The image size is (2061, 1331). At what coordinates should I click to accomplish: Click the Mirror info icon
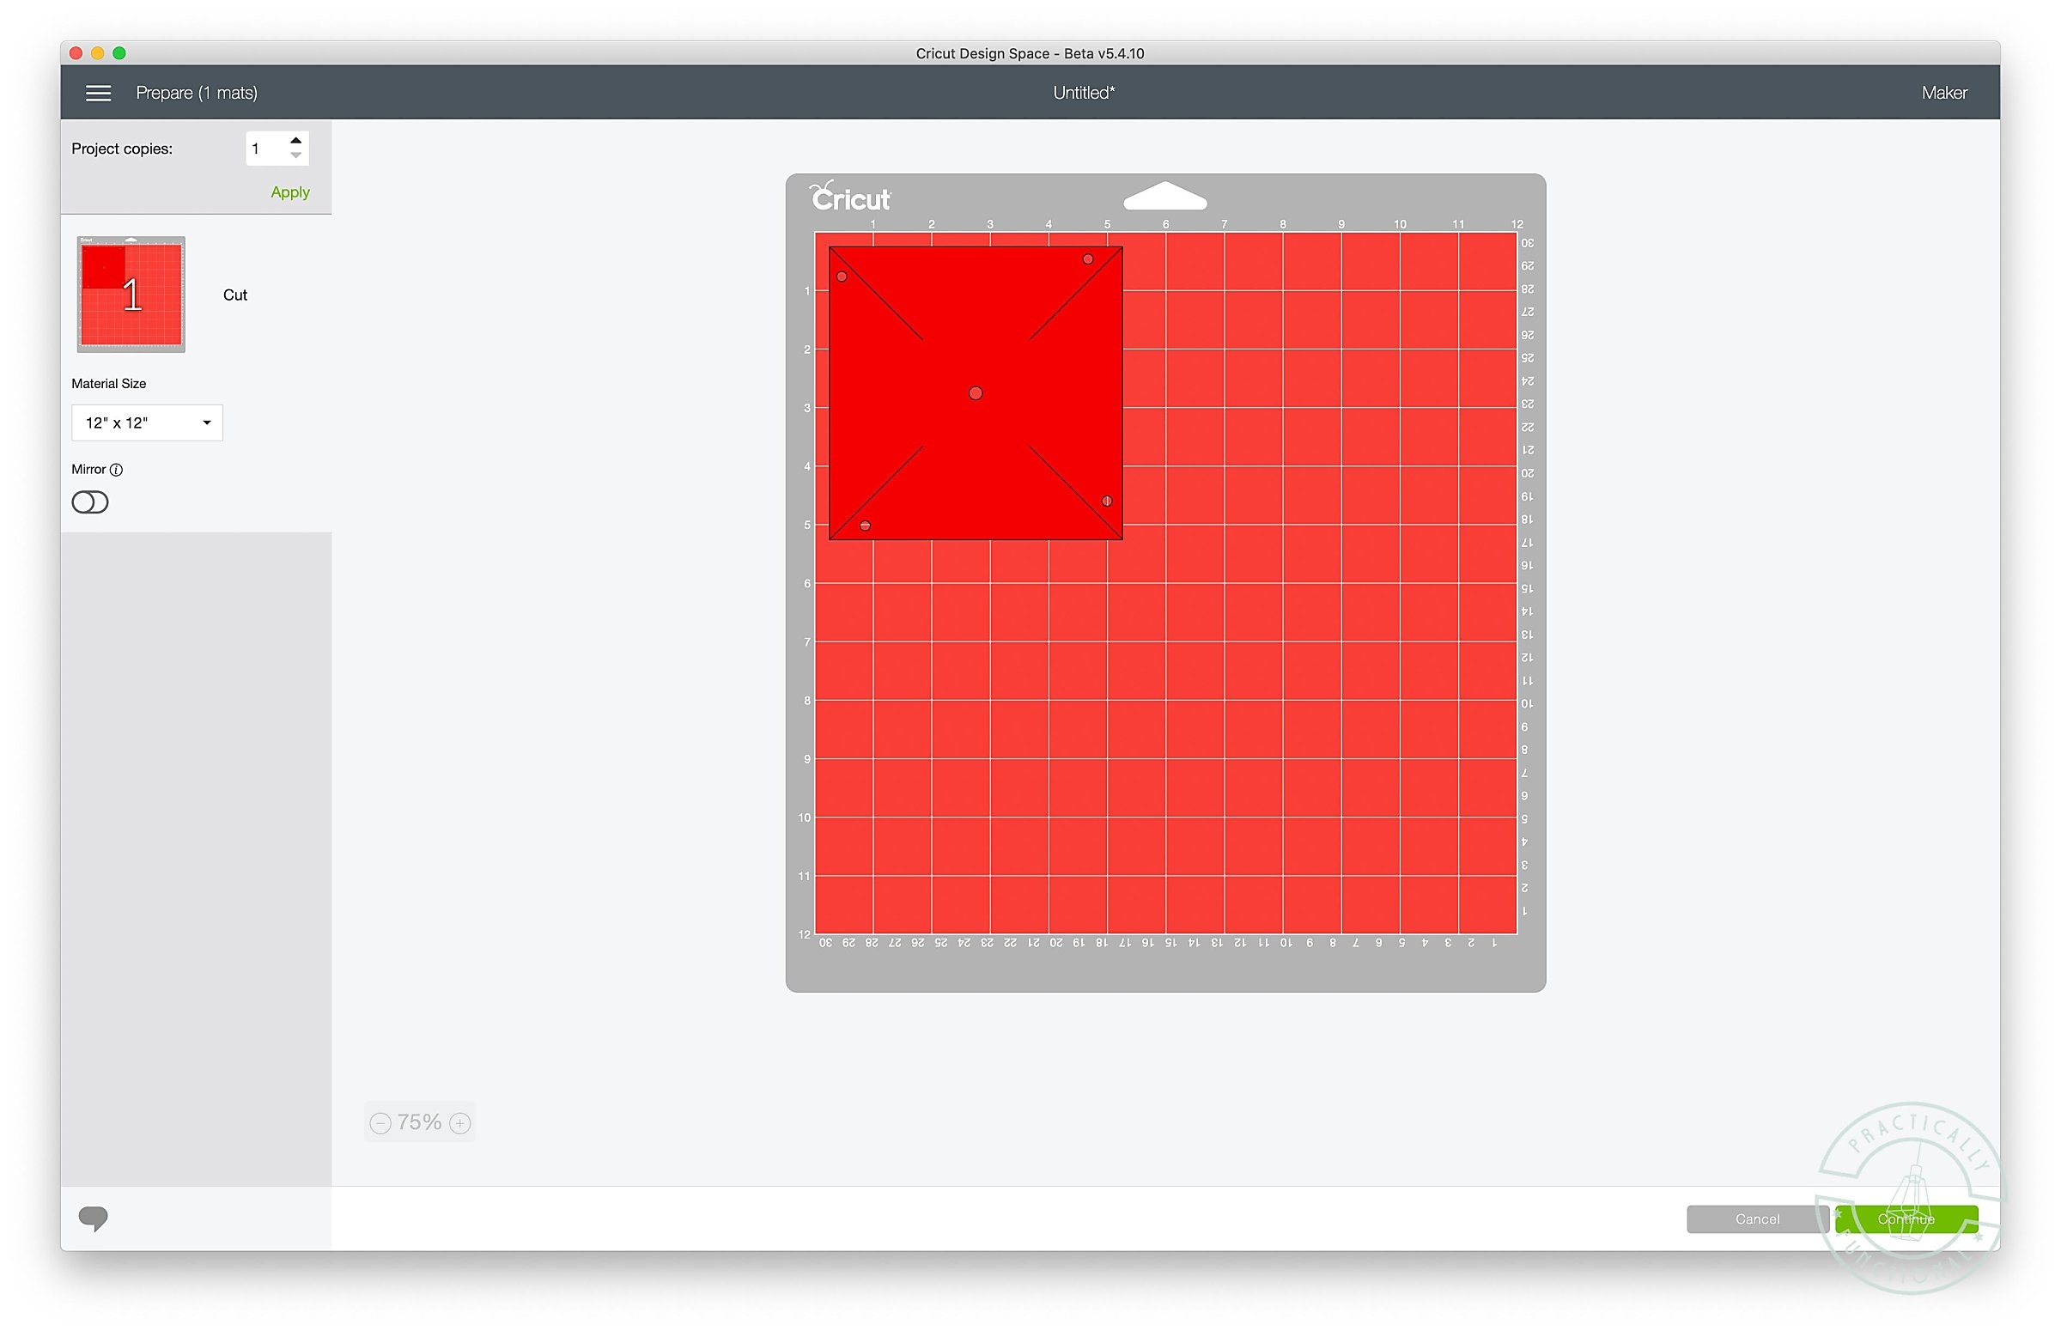tap(117, 470)
